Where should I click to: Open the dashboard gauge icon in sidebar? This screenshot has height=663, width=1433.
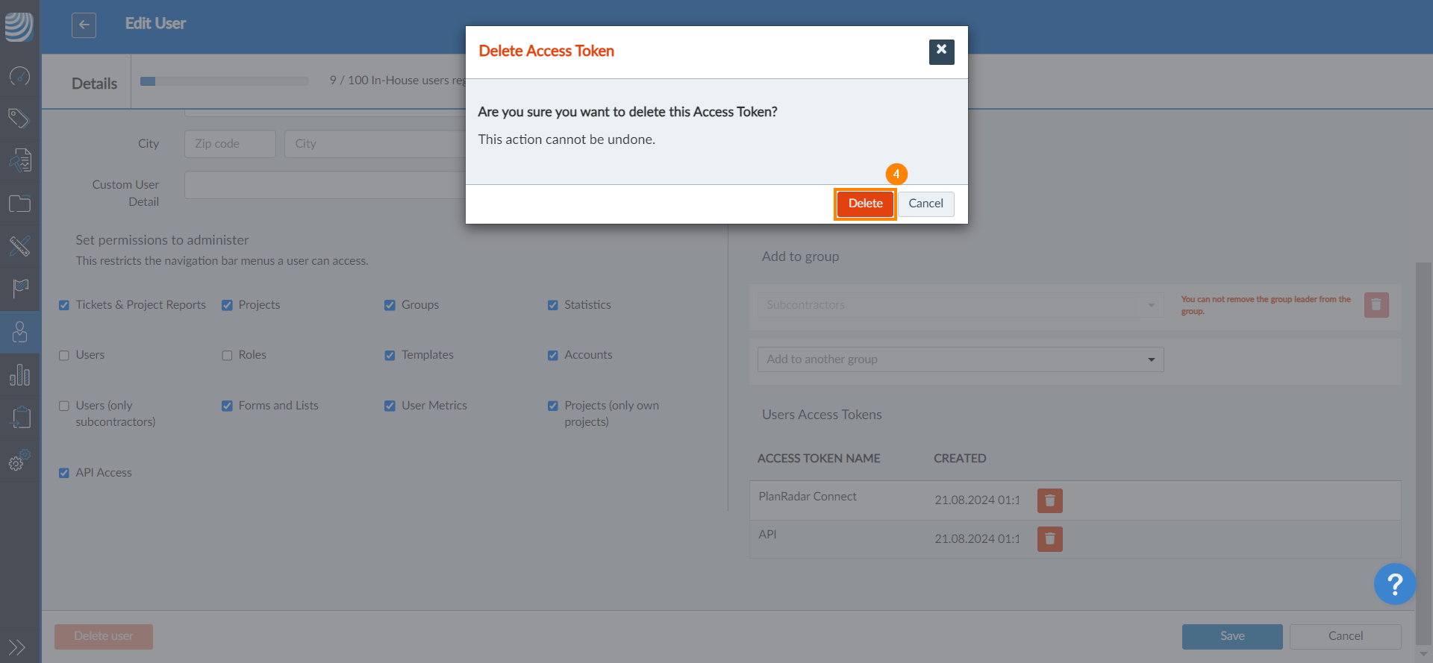point(19,76)
